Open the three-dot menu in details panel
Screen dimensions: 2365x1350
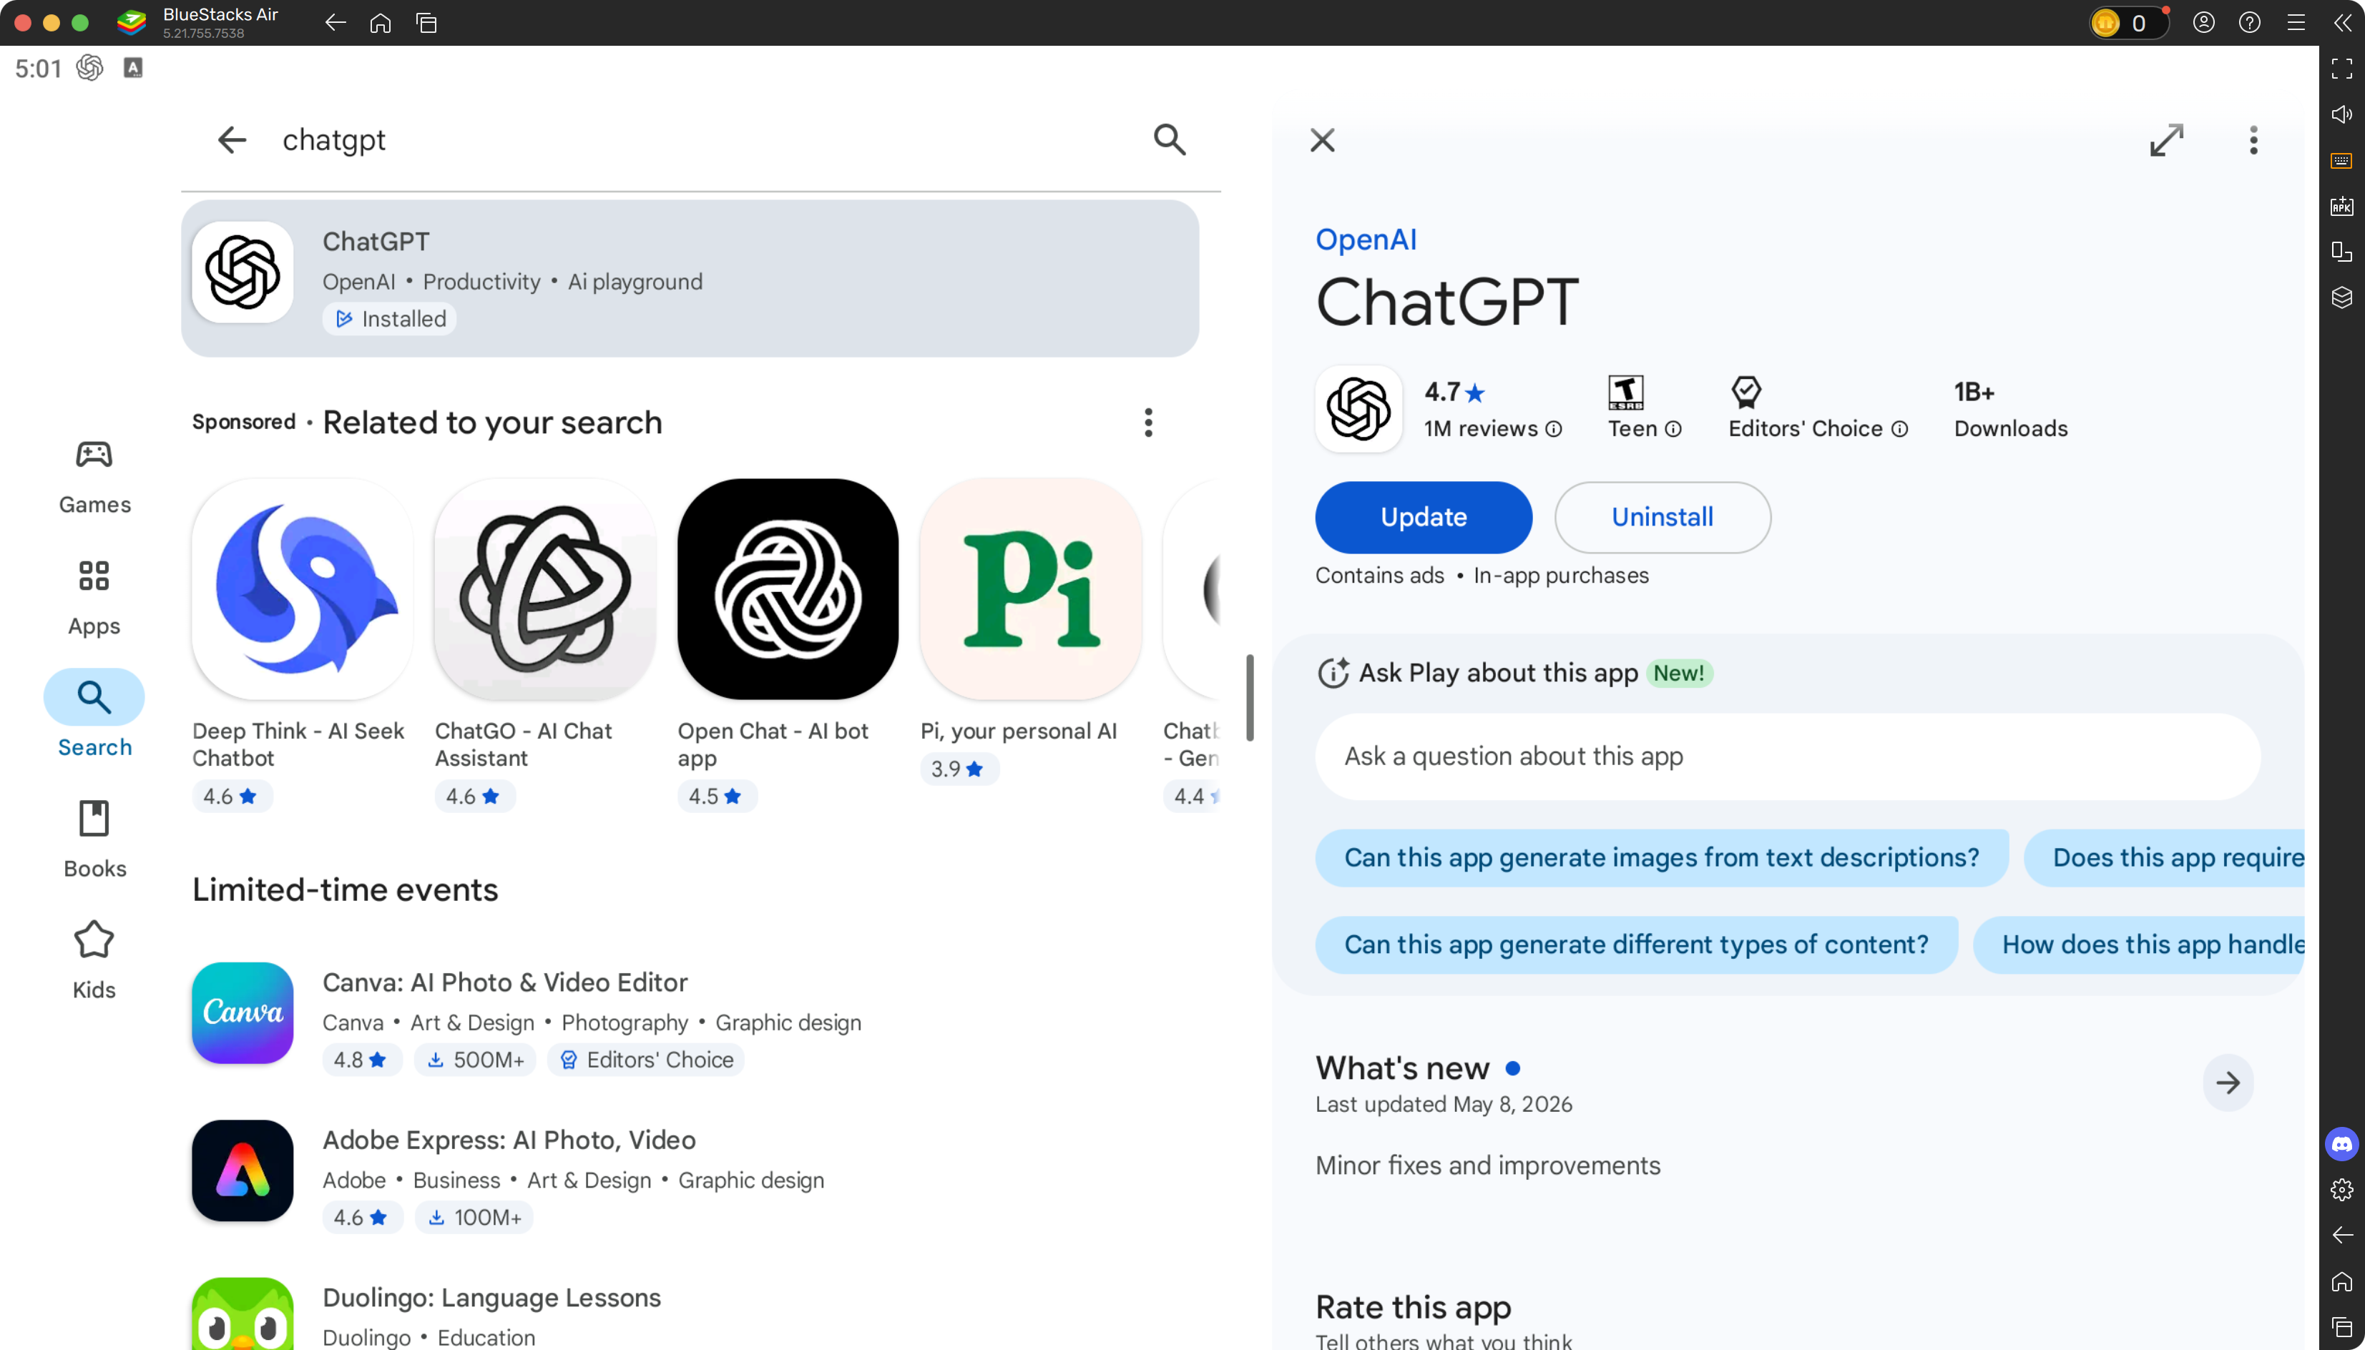point(2253,140)
